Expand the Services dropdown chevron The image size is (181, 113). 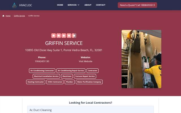[x=79, y=5]
